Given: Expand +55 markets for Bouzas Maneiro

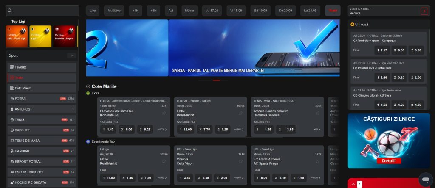Looking at the screenshot, I should 317,130.
